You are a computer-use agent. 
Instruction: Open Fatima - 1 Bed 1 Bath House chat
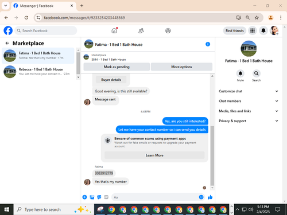pos(38,56)
